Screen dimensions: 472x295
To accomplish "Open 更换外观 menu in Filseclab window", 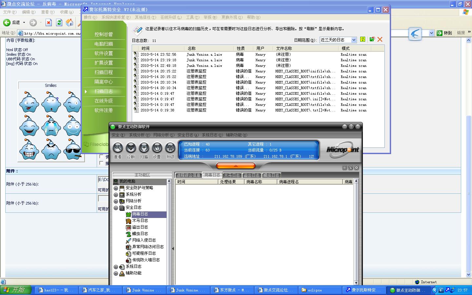I will pyautogui.click(x=232, y=17).
